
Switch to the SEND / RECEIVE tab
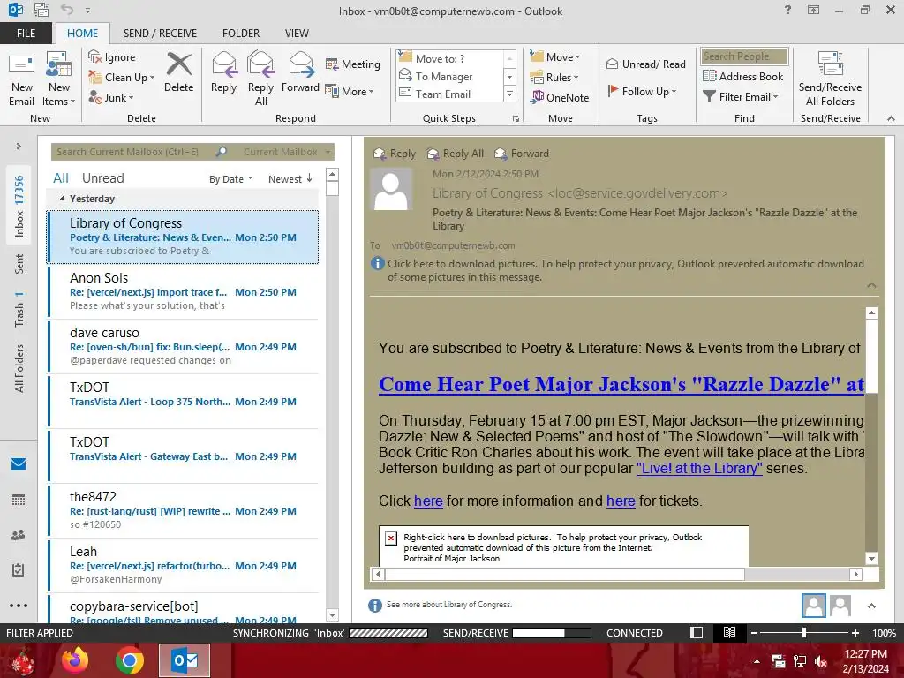point(160,34)
